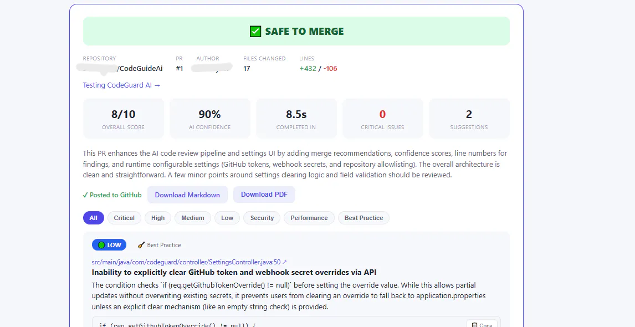Filter findings by Medium severity
The width and height of the screenshot is (635, 327).
[193, 218]
